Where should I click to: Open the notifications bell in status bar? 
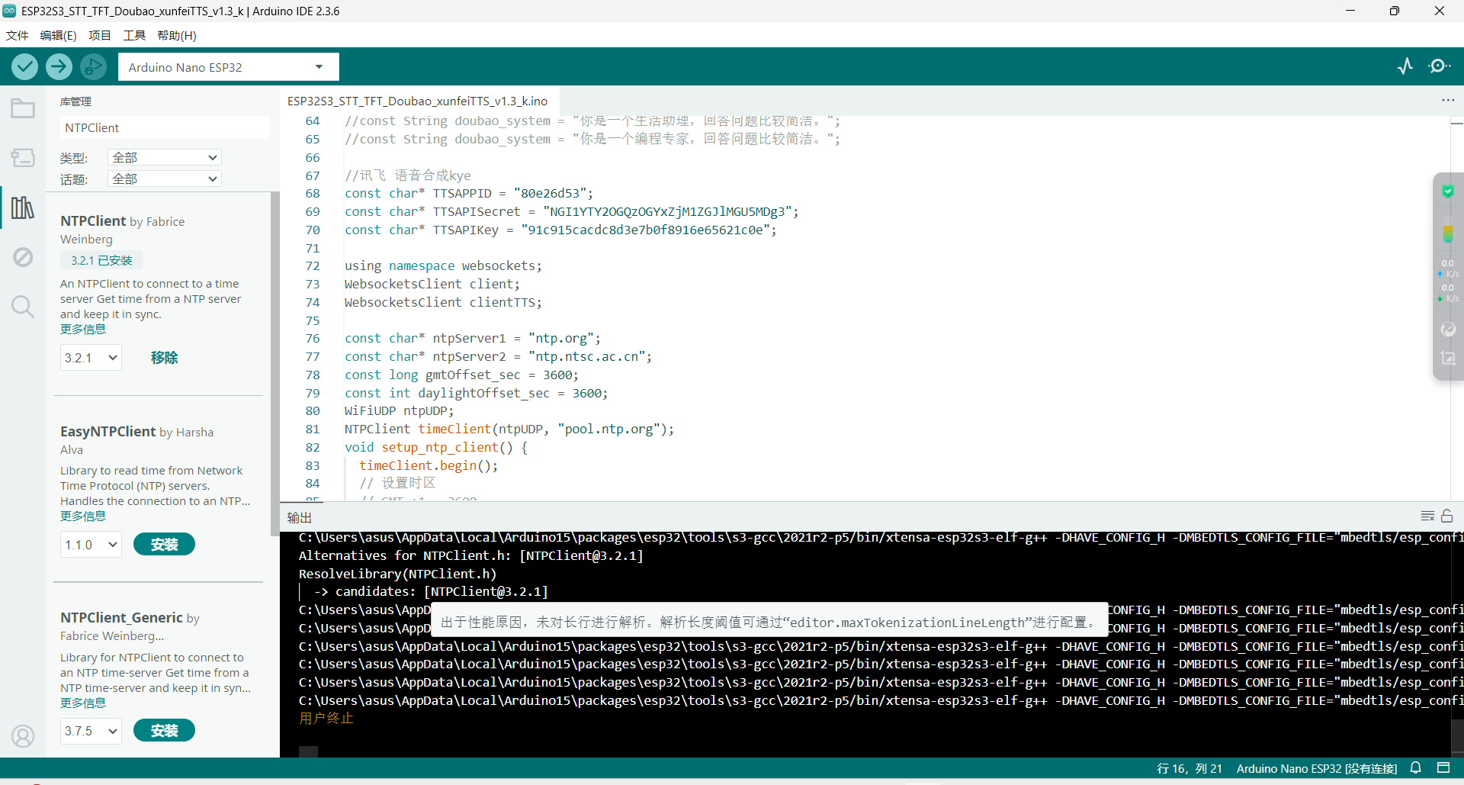[1416, 768]
